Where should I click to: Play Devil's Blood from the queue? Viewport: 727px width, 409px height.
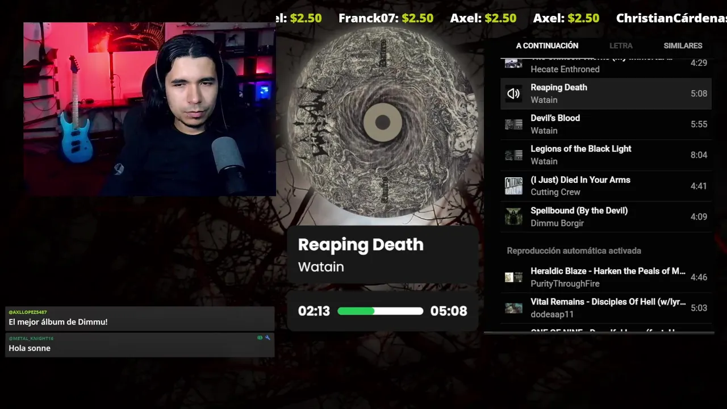pyautogui.click(x=606, y=124)
